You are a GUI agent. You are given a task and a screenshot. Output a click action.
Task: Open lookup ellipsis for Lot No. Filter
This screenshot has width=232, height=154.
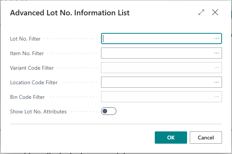tap(217, 39)
